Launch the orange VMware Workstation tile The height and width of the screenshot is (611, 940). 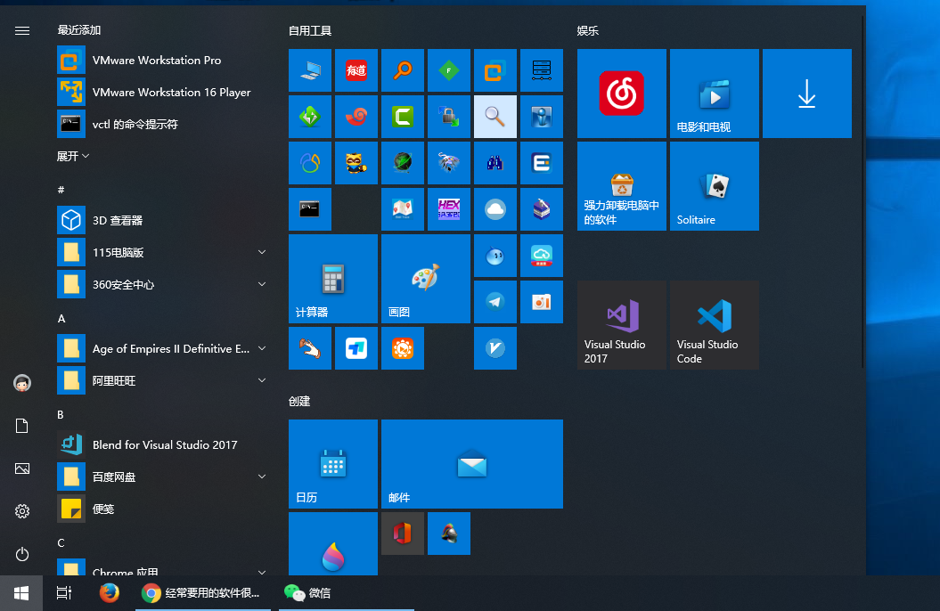pos(495,70)
